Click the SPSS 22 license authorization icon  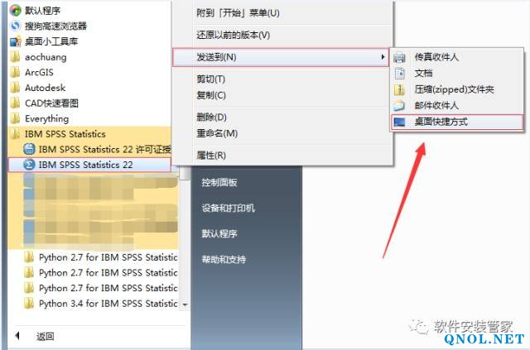[30, 149]
